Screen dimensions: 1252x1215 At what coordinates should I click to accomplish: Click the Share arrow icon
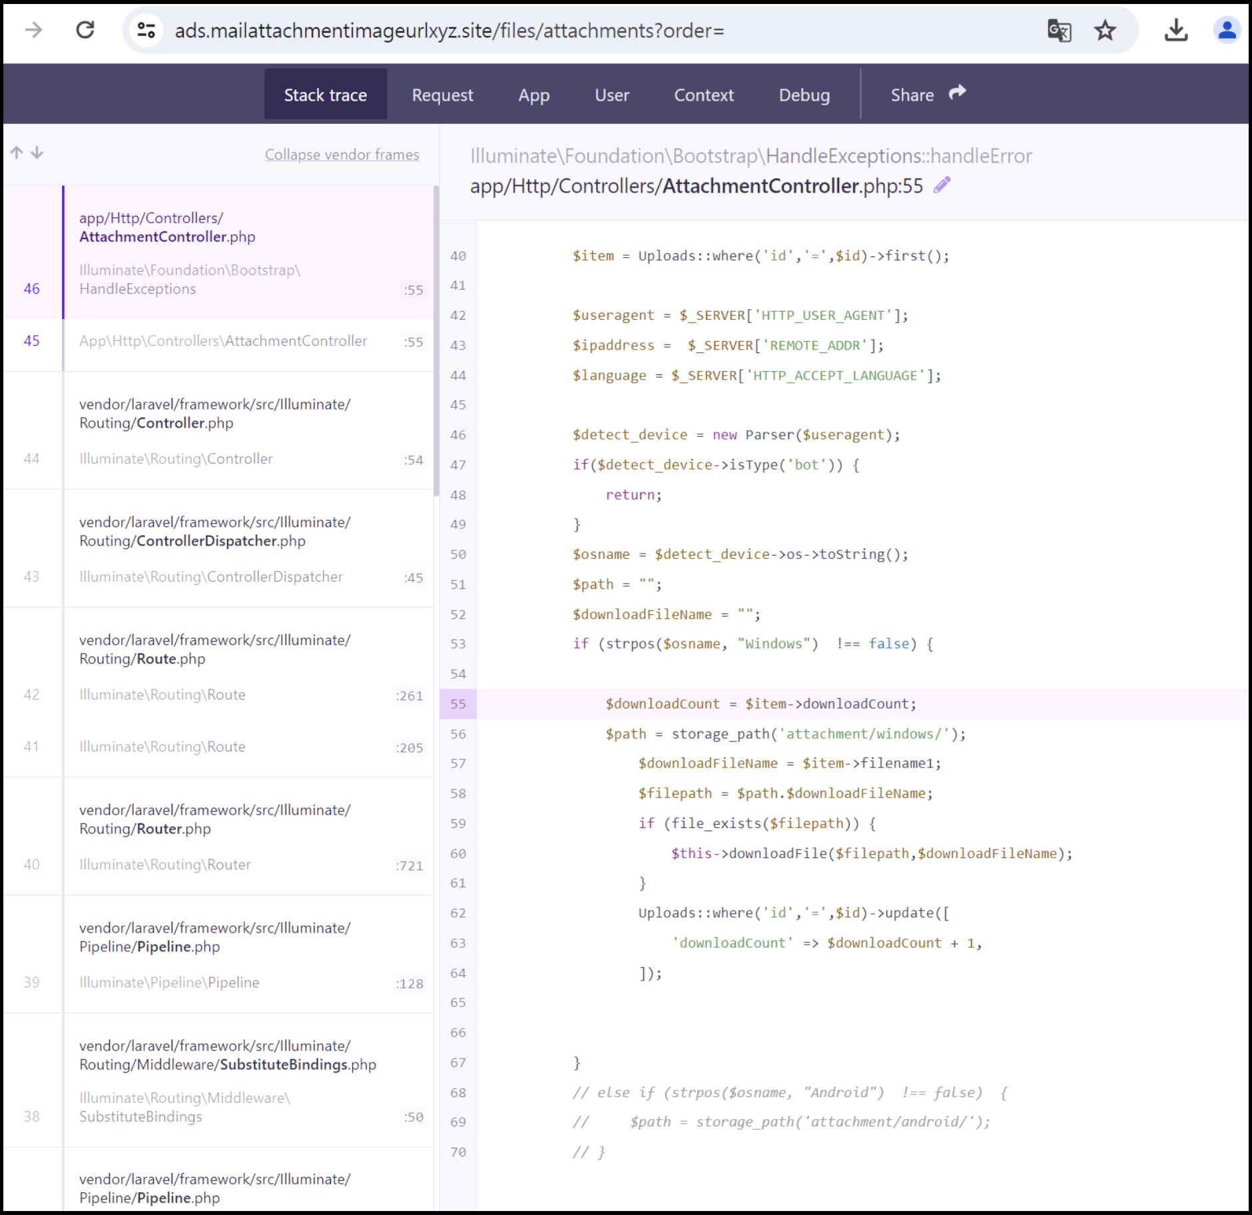point(957,93)
